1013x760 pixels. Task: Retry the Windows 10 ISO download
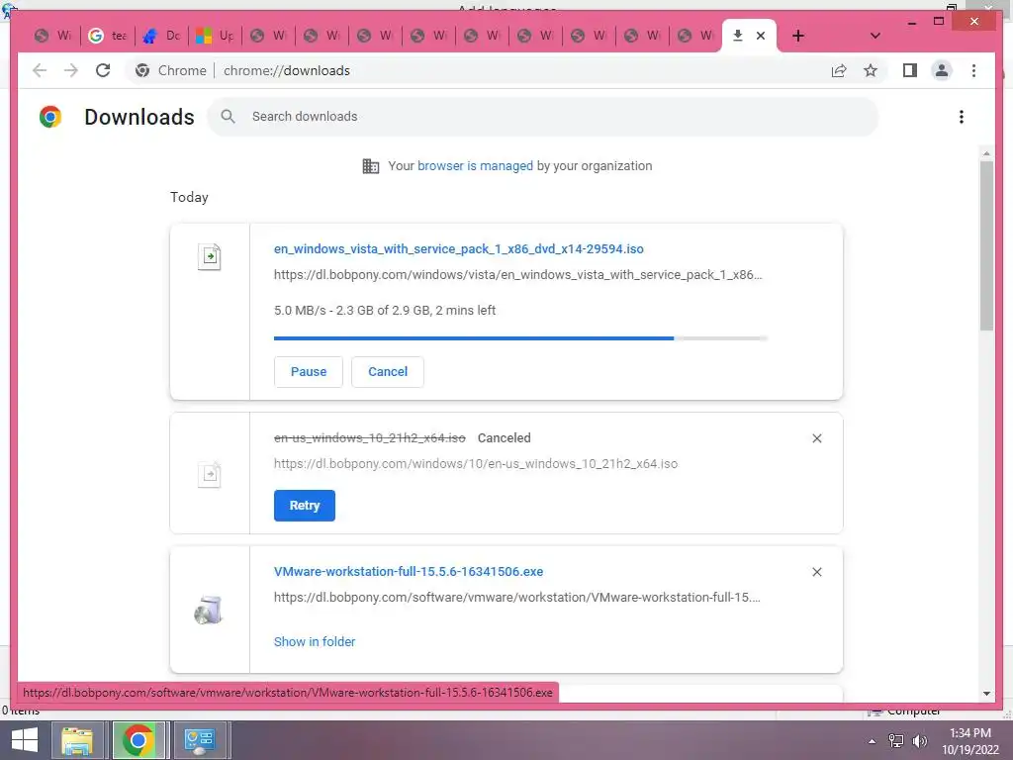coord(305,506)
